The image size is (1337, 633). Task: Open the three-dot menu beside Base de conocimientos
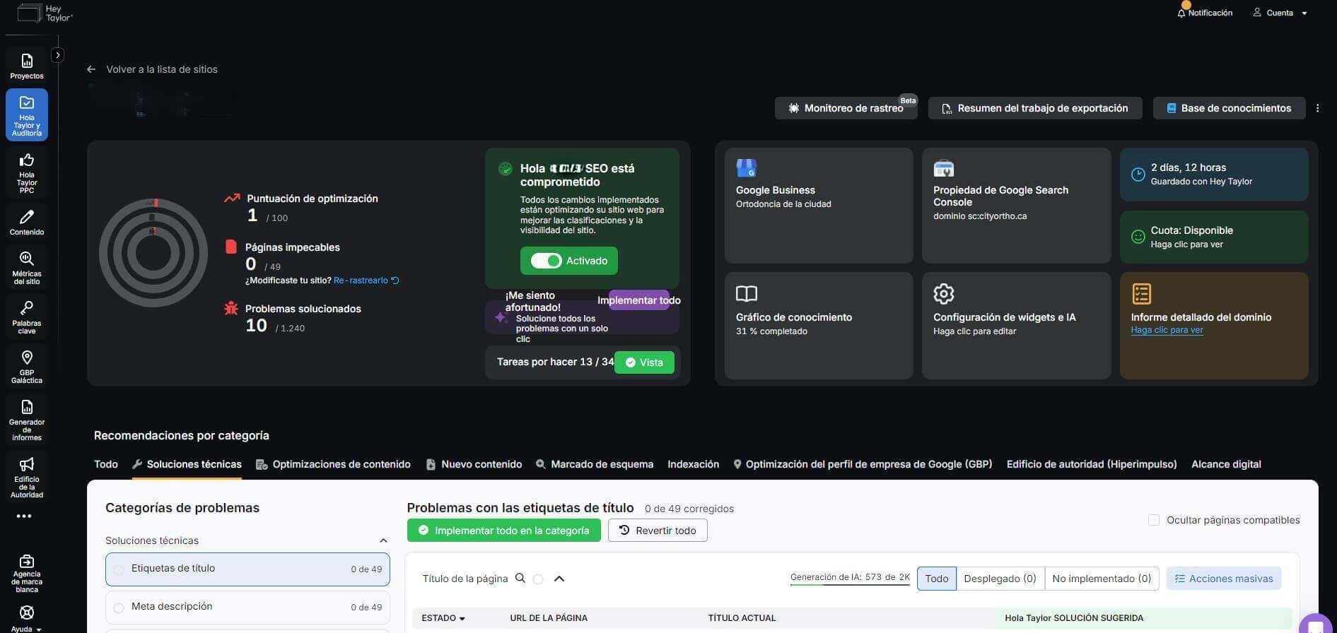pos(1317,108)
